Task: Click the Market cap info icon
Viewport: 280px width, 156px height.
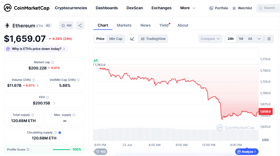Action: [x=53, y=62]
